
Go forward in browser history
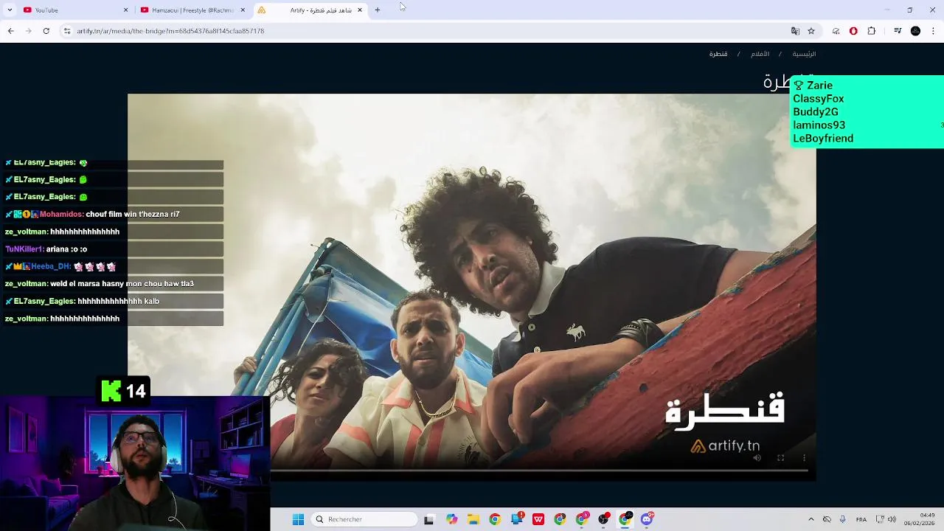tap(28, 31)
